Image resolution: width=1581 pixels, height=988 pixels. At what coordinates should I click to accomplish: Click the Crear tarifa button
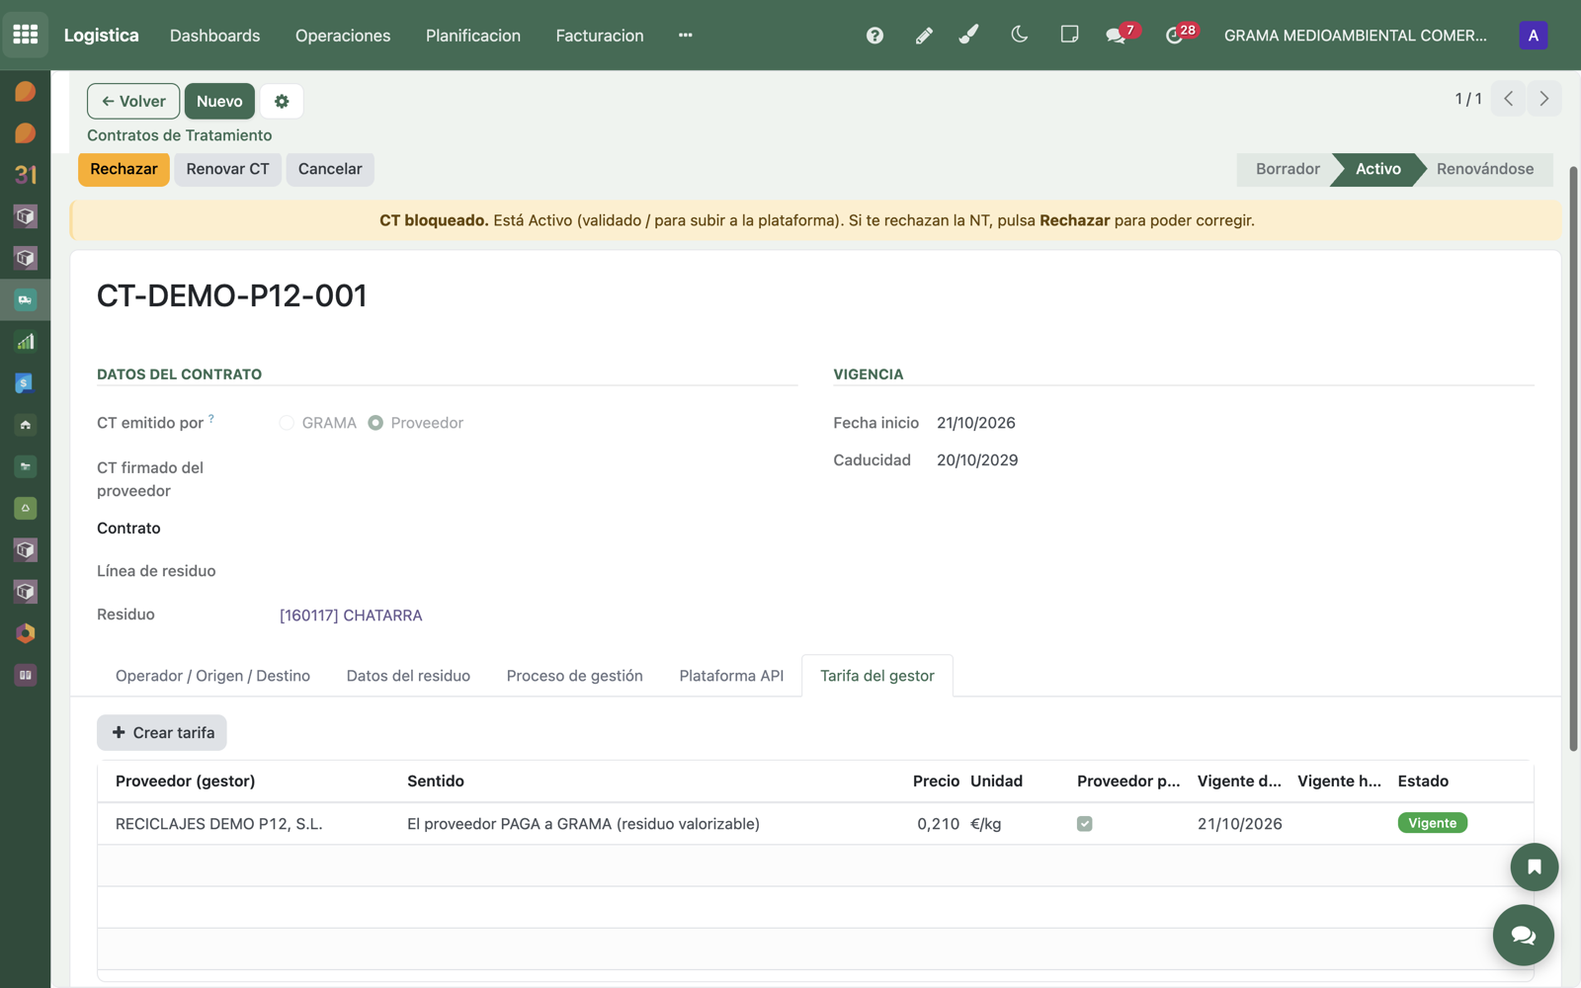coord(162,732)
